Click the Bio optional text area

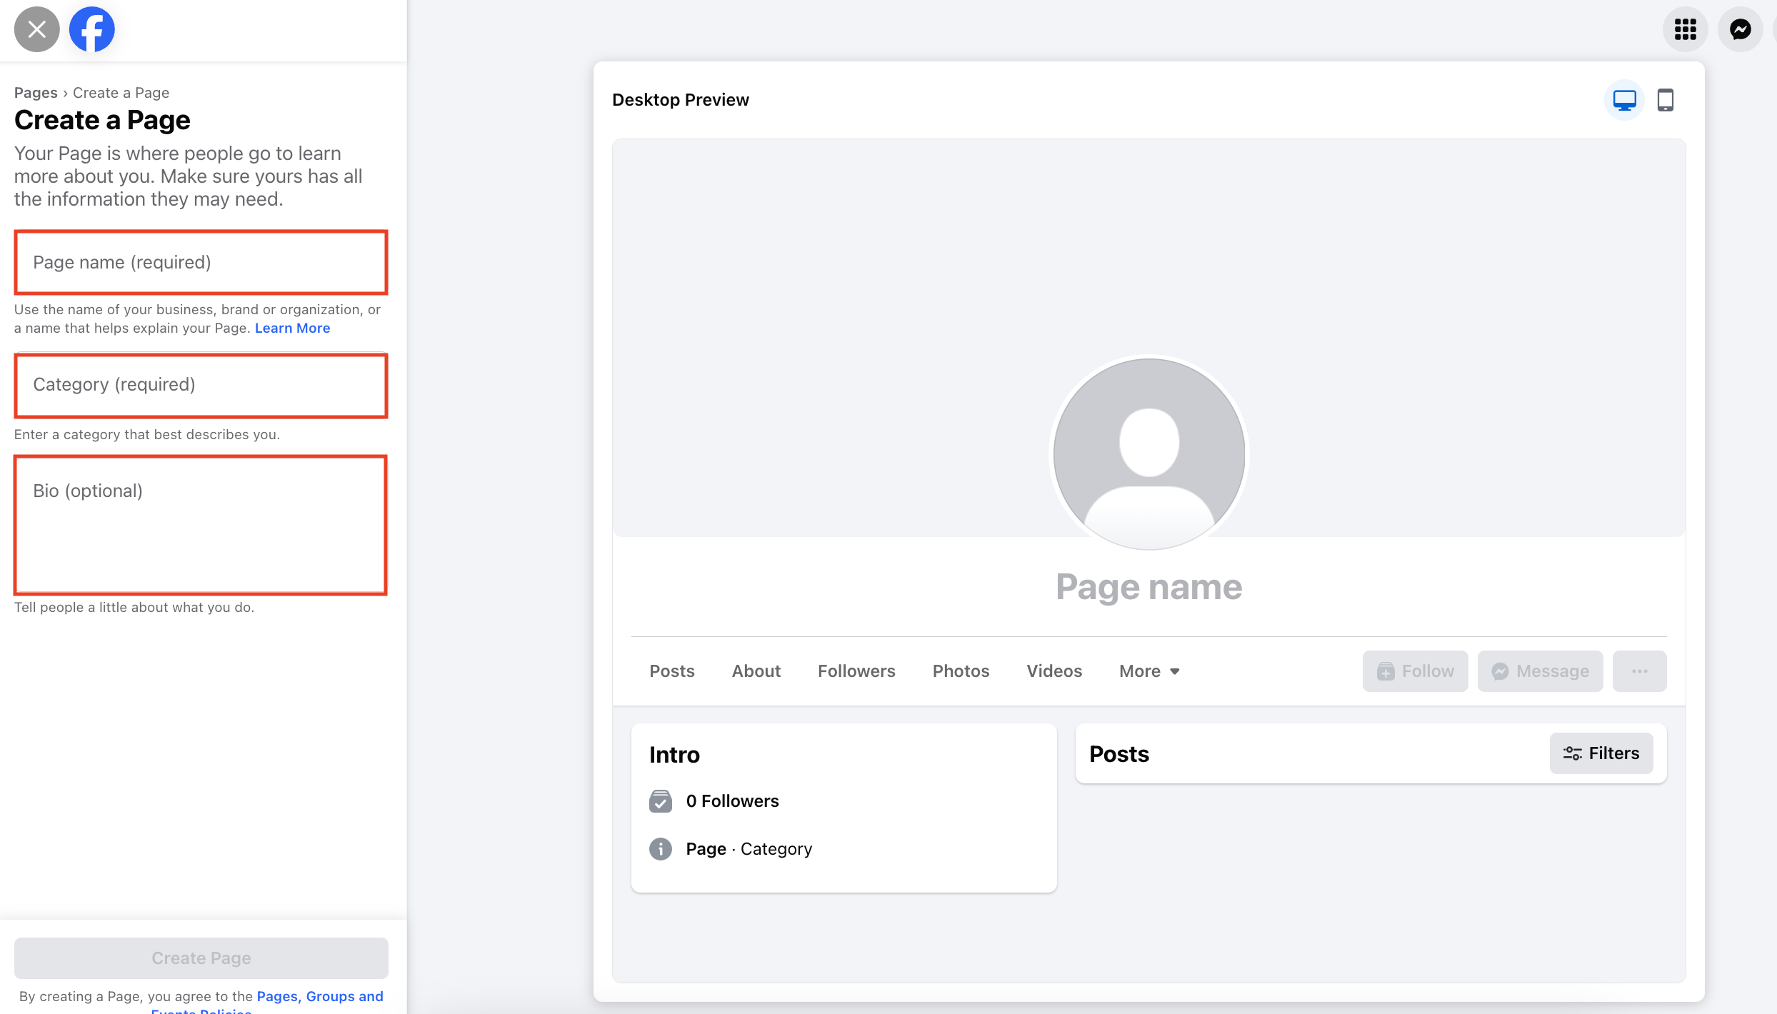(201, 525)
